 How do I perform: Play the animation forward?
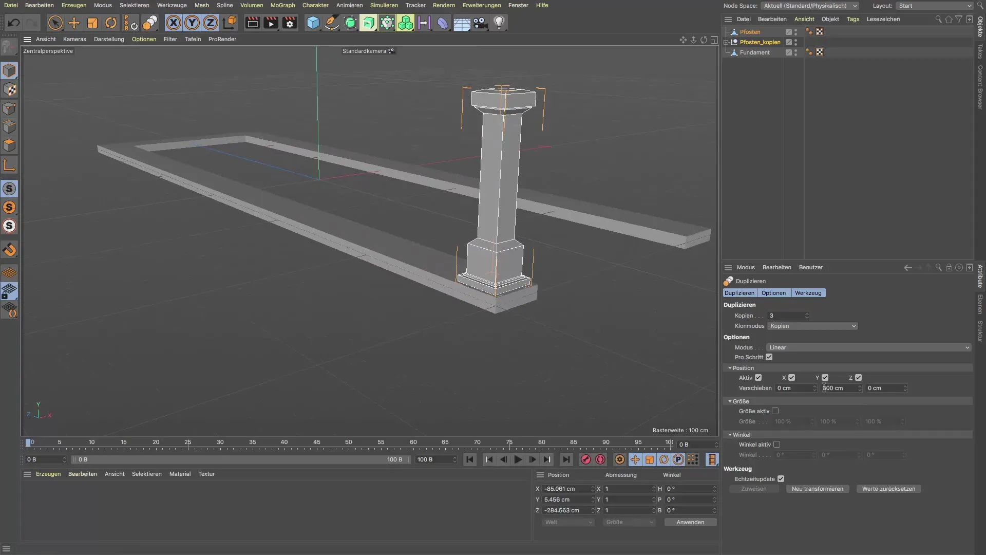tap(518, 459)
